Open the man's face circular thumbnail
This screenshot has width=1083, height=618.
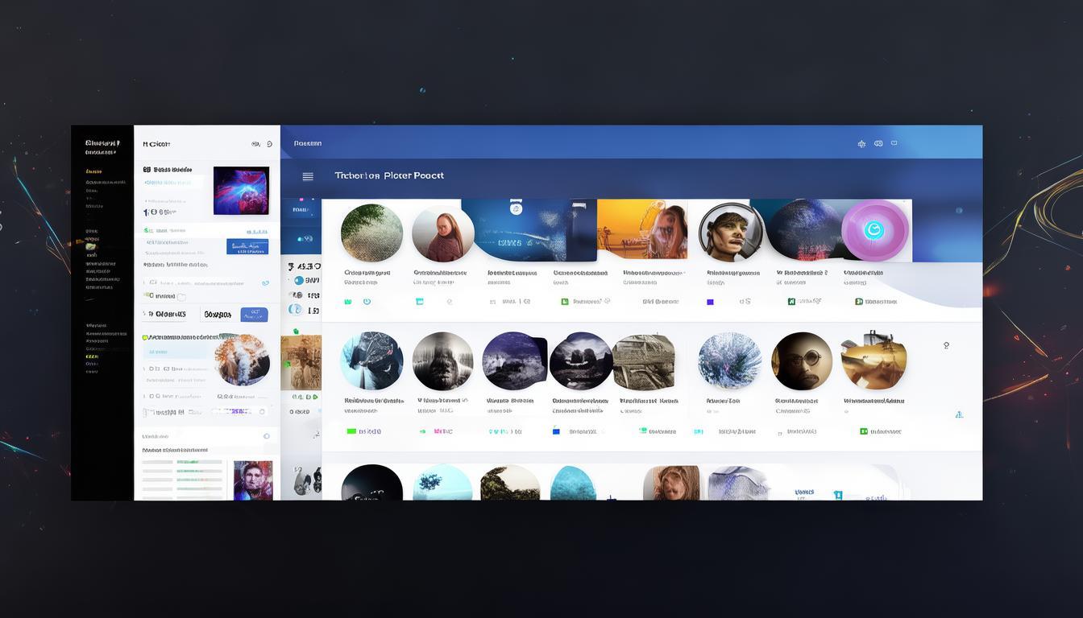click(731, 232)
